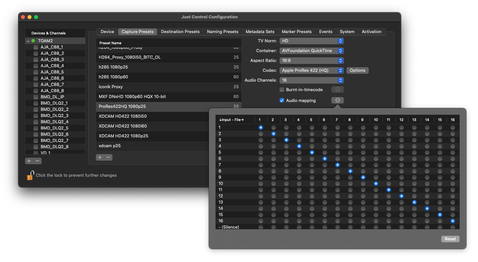Viewport: 478px width, 262px height.
Task: Switch to the Events tab
Action: click(326, 32)
